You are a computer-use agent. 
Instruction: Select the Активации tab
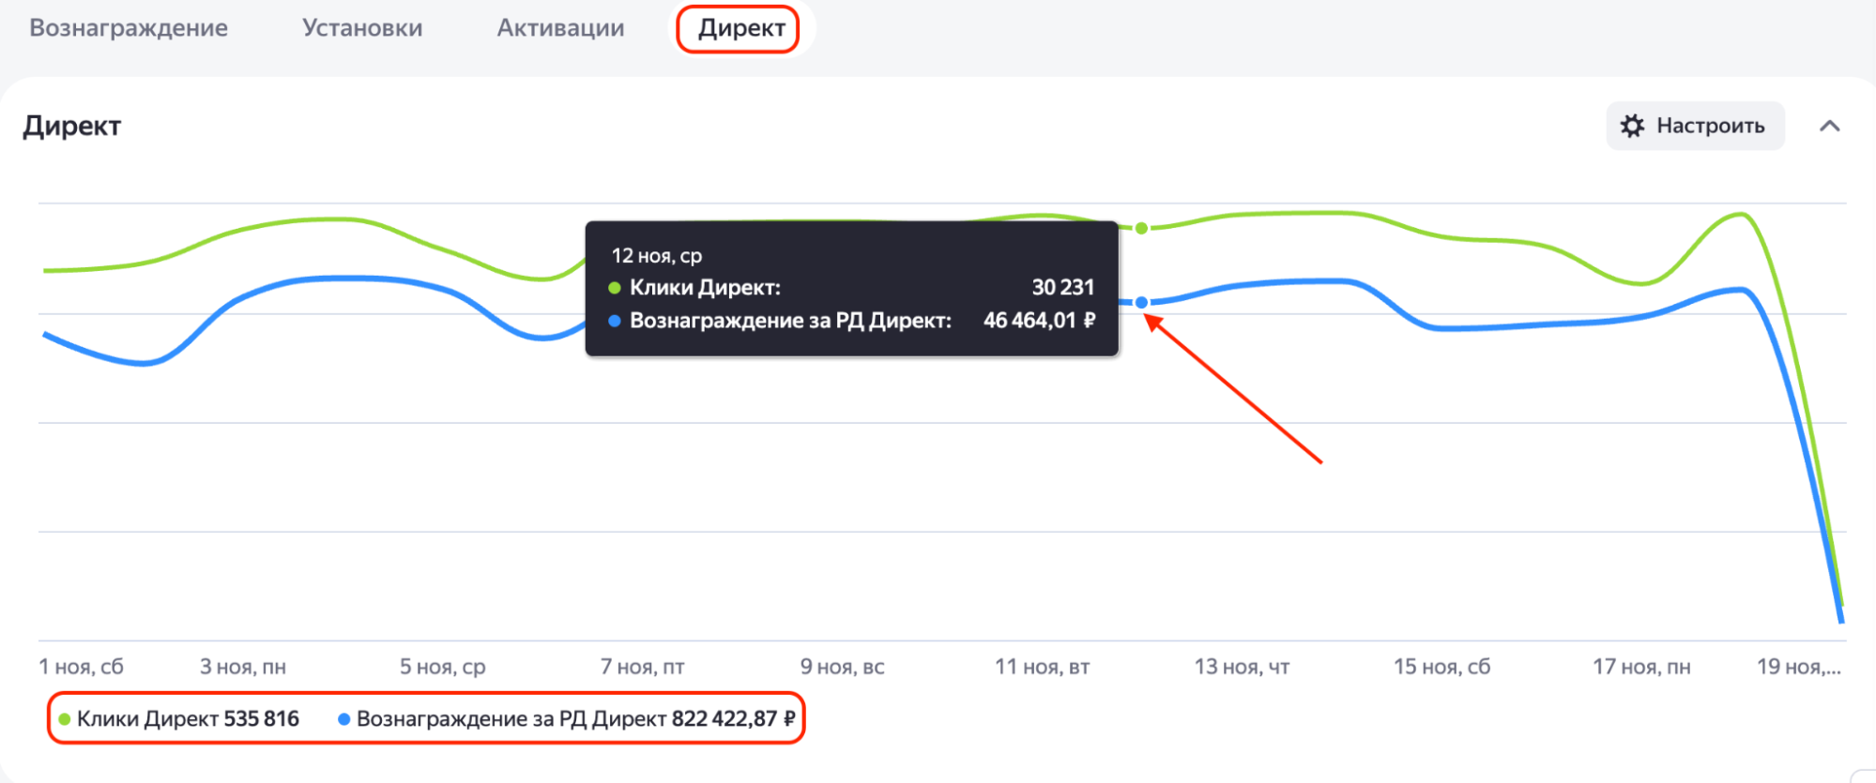pyautogui.click(x=560, y=28)
